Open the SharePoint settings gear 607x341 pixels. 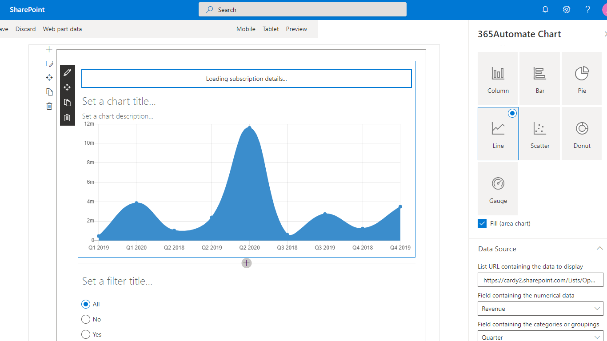pyautogui.click(x=567, y=9)
